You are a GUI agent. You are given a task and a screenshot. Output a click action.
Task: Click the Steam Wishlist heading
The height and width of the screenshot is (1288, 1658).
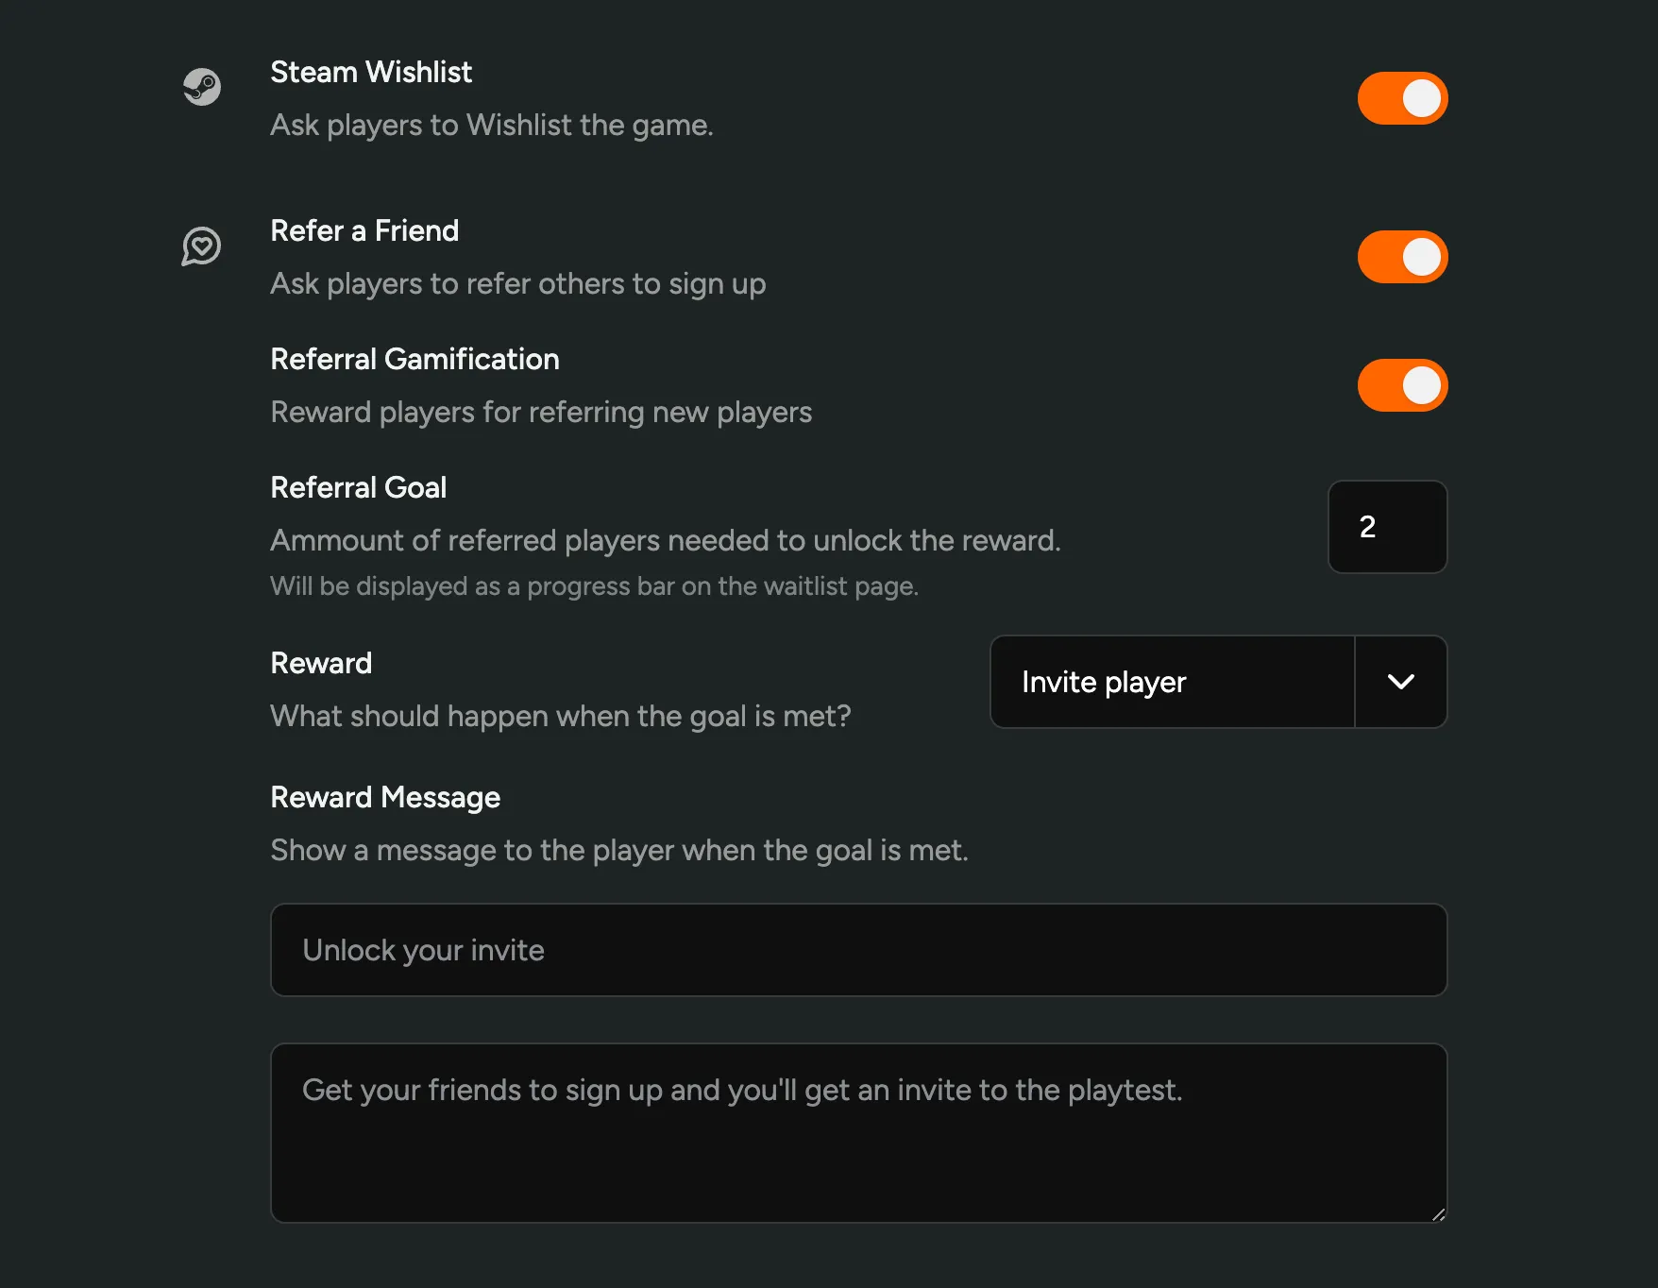371,72
